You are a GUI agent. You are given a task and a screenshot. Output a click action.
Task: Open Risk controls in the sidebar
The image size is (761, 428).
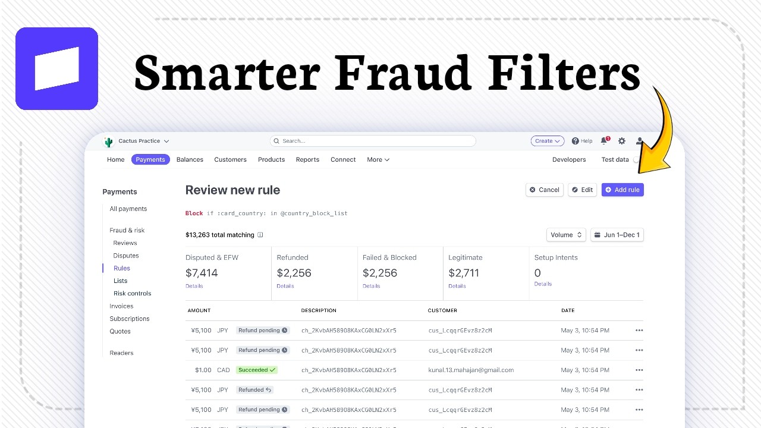pyautogui.click(x=132, y=293)
